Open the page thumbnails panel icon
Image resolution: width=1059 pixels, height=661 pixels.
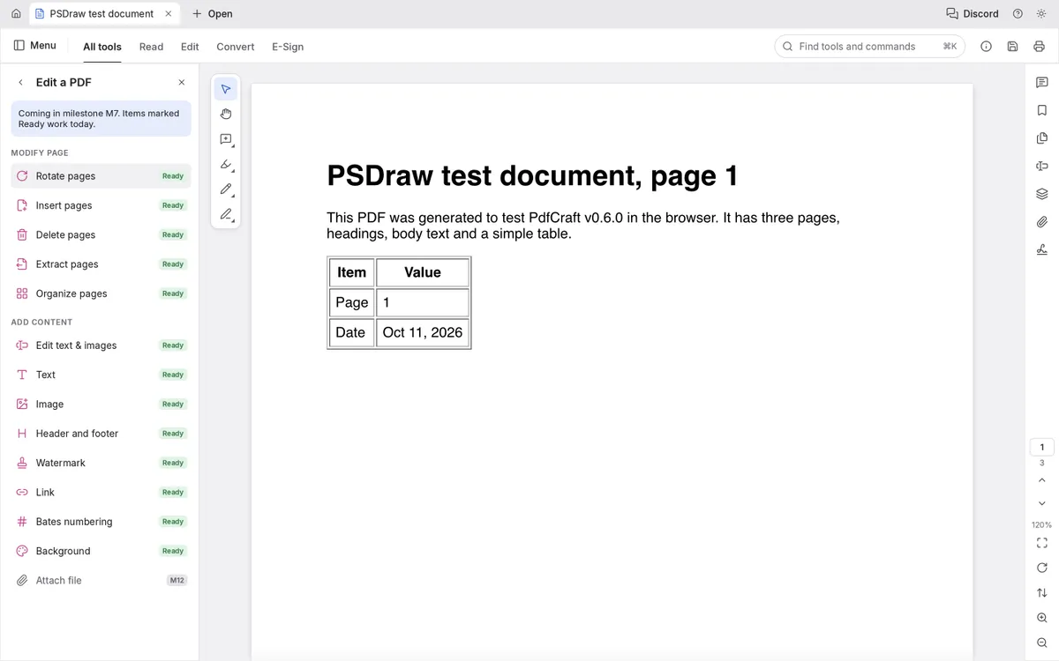[x=1042, y=138]
